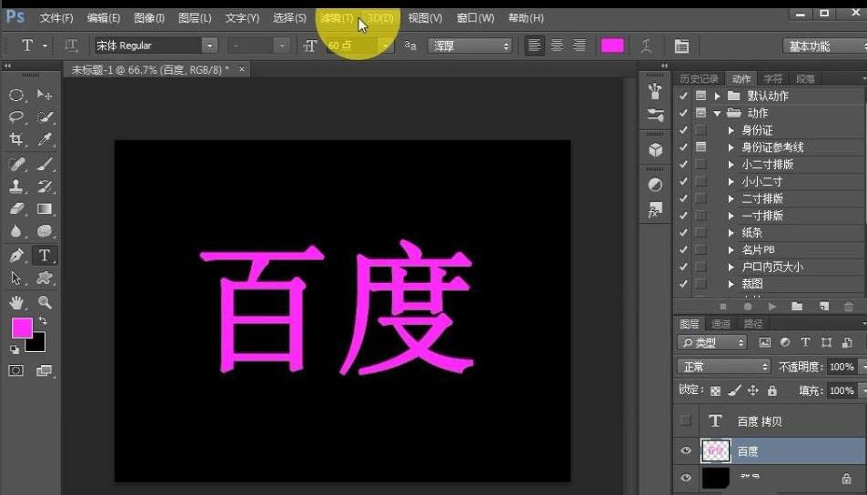Screen dimensions: 867x495
Task: Select the Path Selection arrow tool
Action: click(16, 278)
